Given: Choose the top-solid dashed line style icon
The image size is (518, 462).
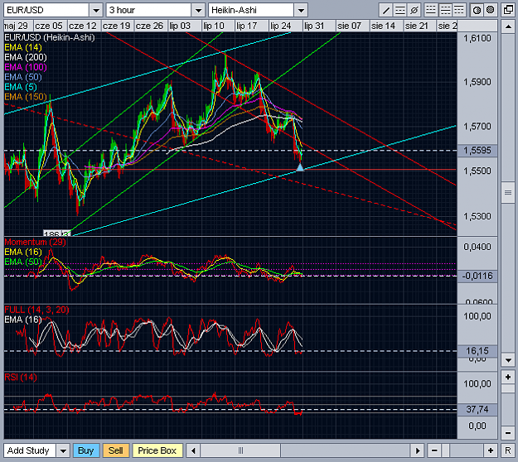Looking at the screenshot, I should tap(458, 10).
